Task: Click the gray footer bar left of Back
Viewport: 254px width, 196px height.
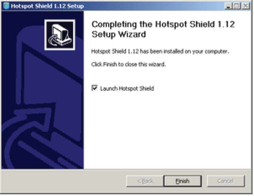Action: pyautogui.click(x=63, y=181)
